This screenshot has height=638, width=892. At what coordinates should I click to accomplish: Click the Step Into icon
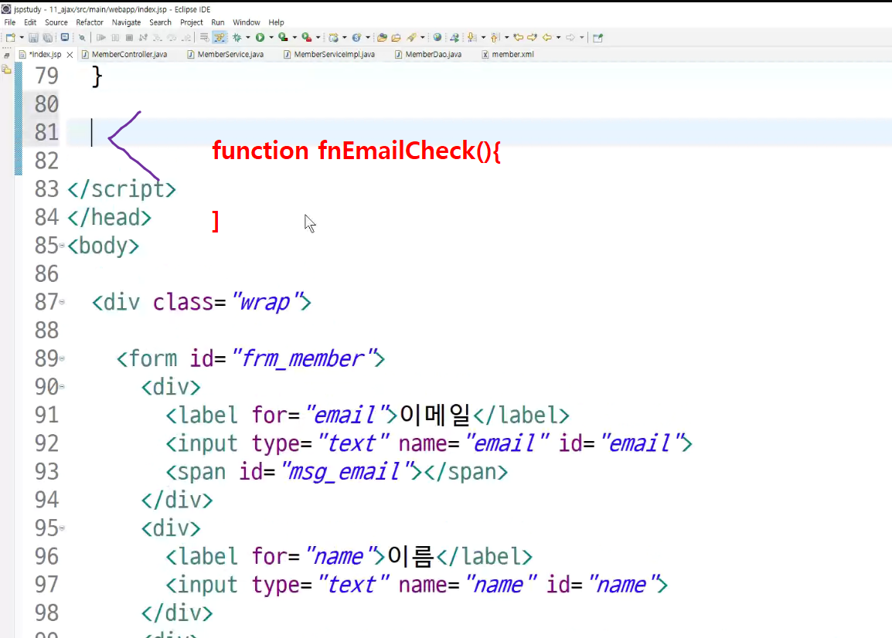pyautogui.click(x=158, y=38)
